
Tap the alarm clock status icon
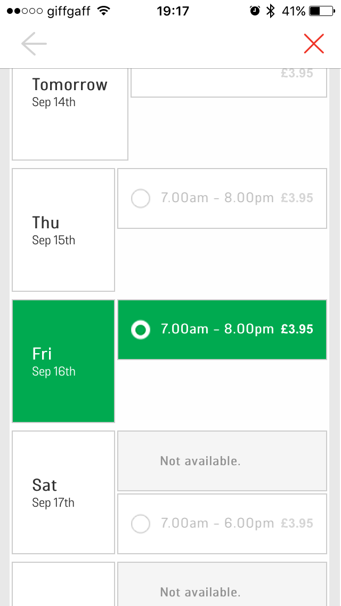point(255,11)
